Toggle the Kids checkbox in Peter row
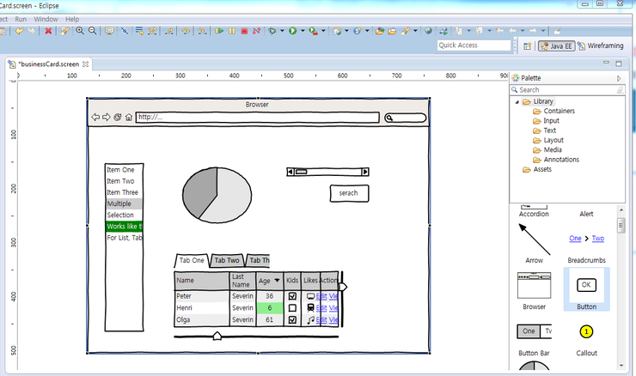This screenshot has height=376, width=636. coord(292,296)
